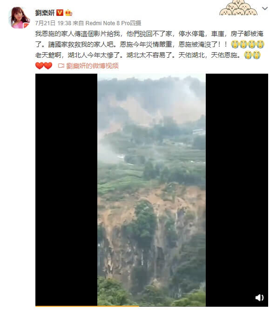Click the dumpling cartoon decoration at top right
The image size is (277, 310).
[x=238, y=8]
